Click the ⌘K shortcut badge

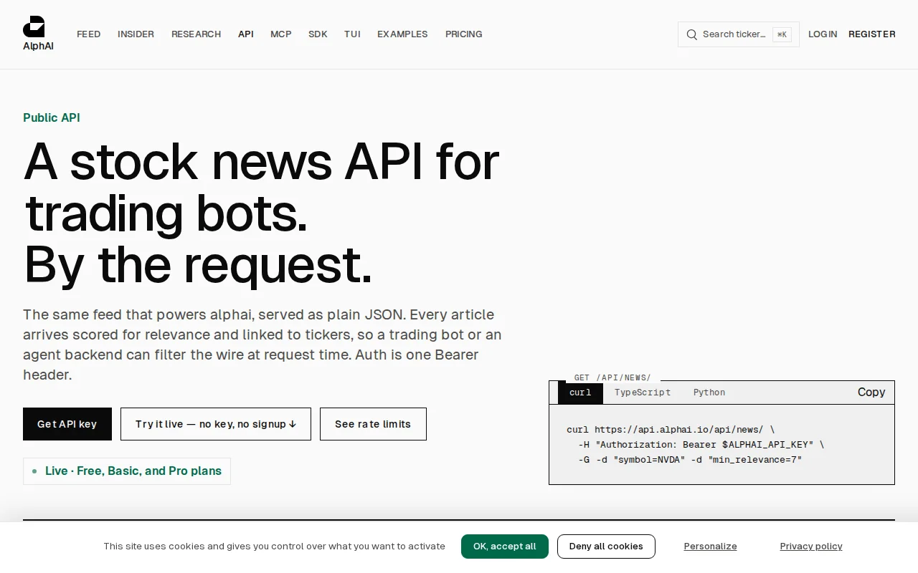click(782, 34)
